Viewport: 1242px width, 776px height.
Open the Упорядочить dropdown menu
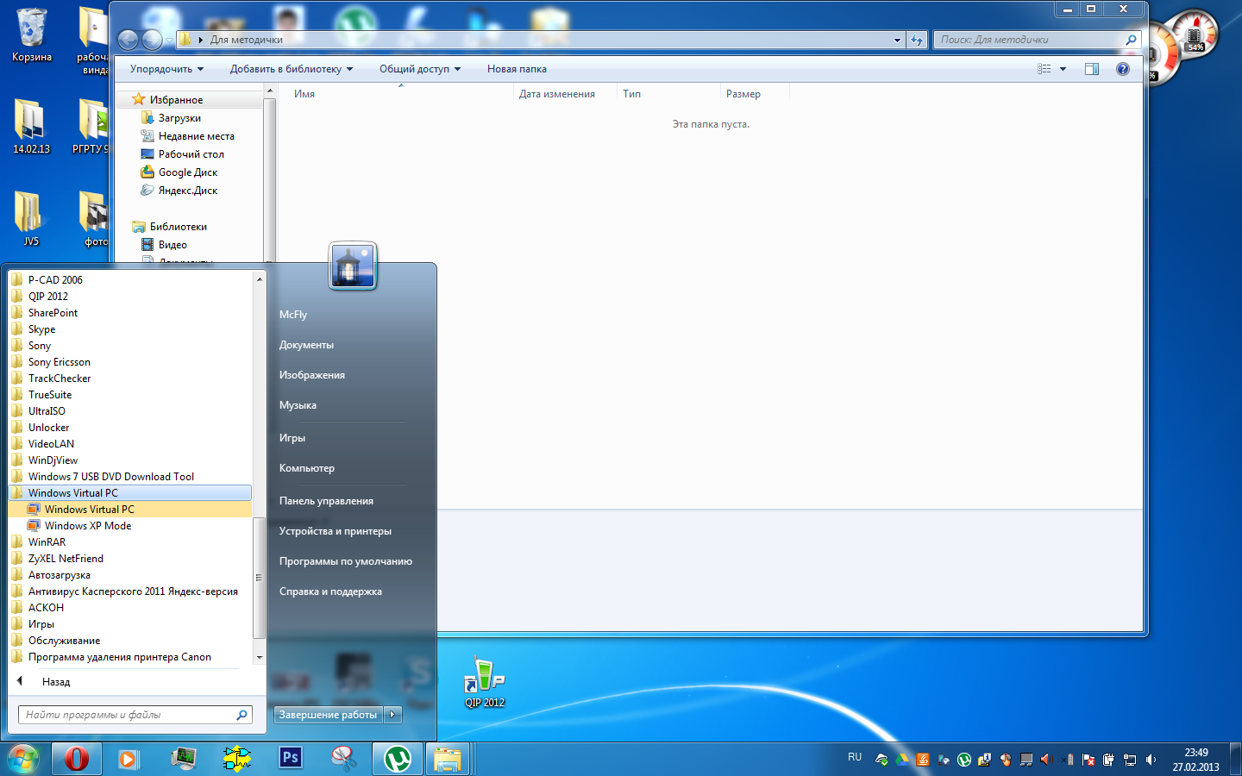tap(166, 69)
